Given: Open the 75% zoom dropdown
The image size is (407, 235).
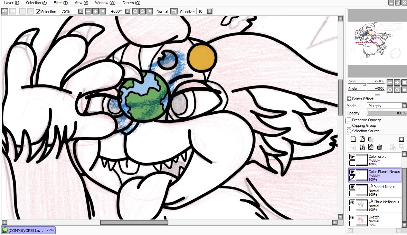Looking at the screenshot, I should (81, 11).
